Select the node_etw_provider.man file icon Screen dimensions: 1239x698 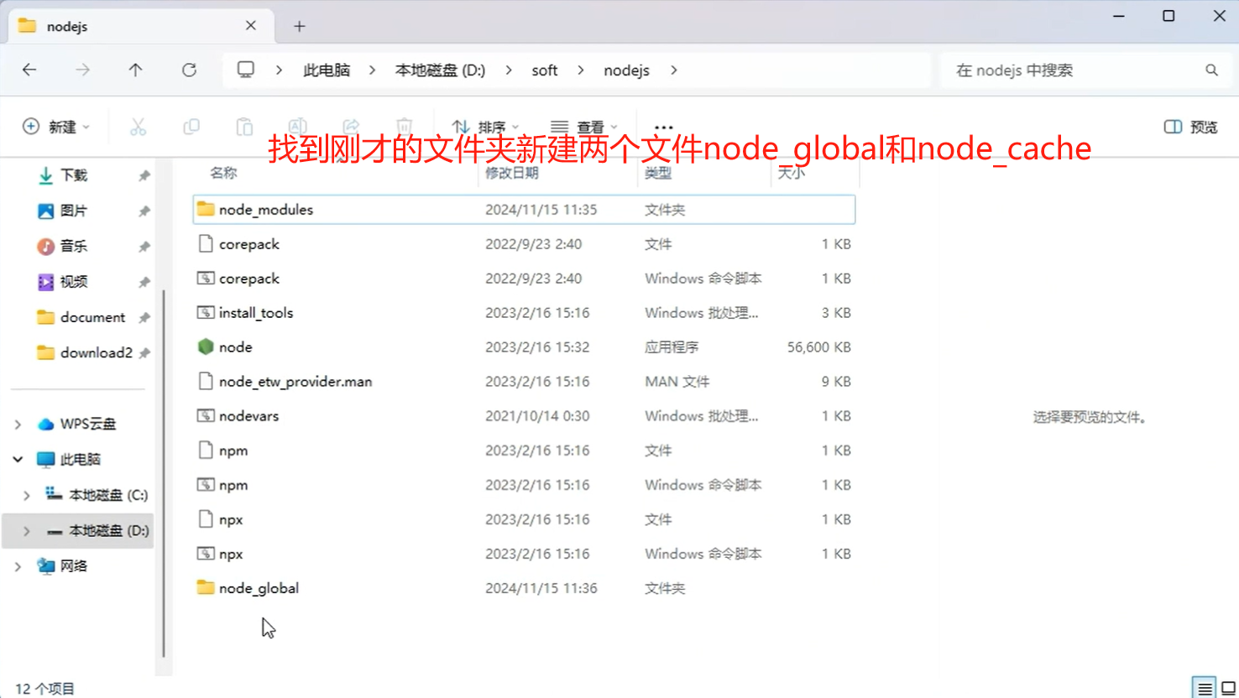coord(206,381)
